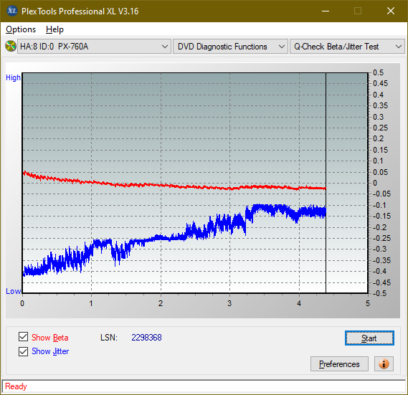Click the PlexTools XL application logo icon

click(11, 11)
